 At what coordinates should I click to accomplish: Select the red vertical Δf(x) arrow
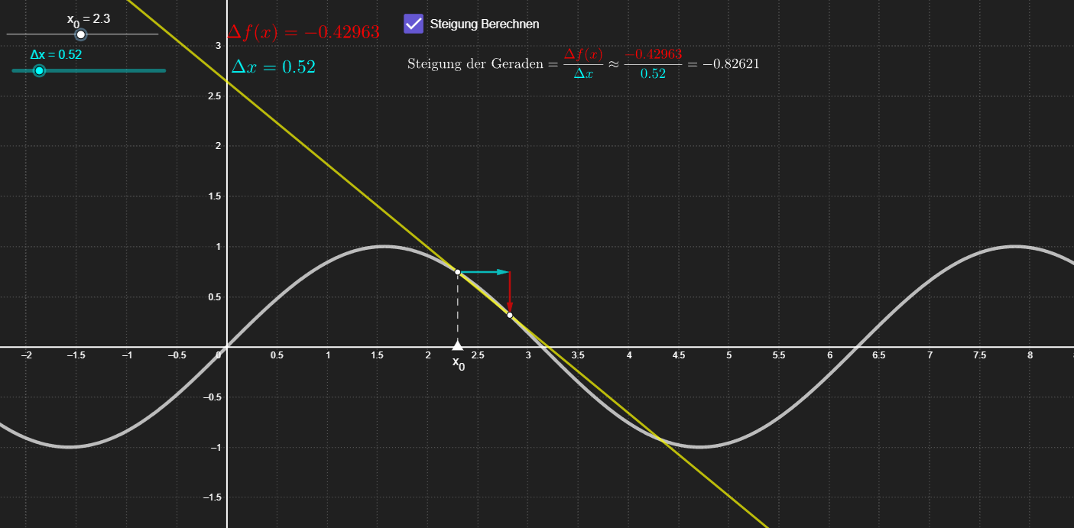pos(510,292)
